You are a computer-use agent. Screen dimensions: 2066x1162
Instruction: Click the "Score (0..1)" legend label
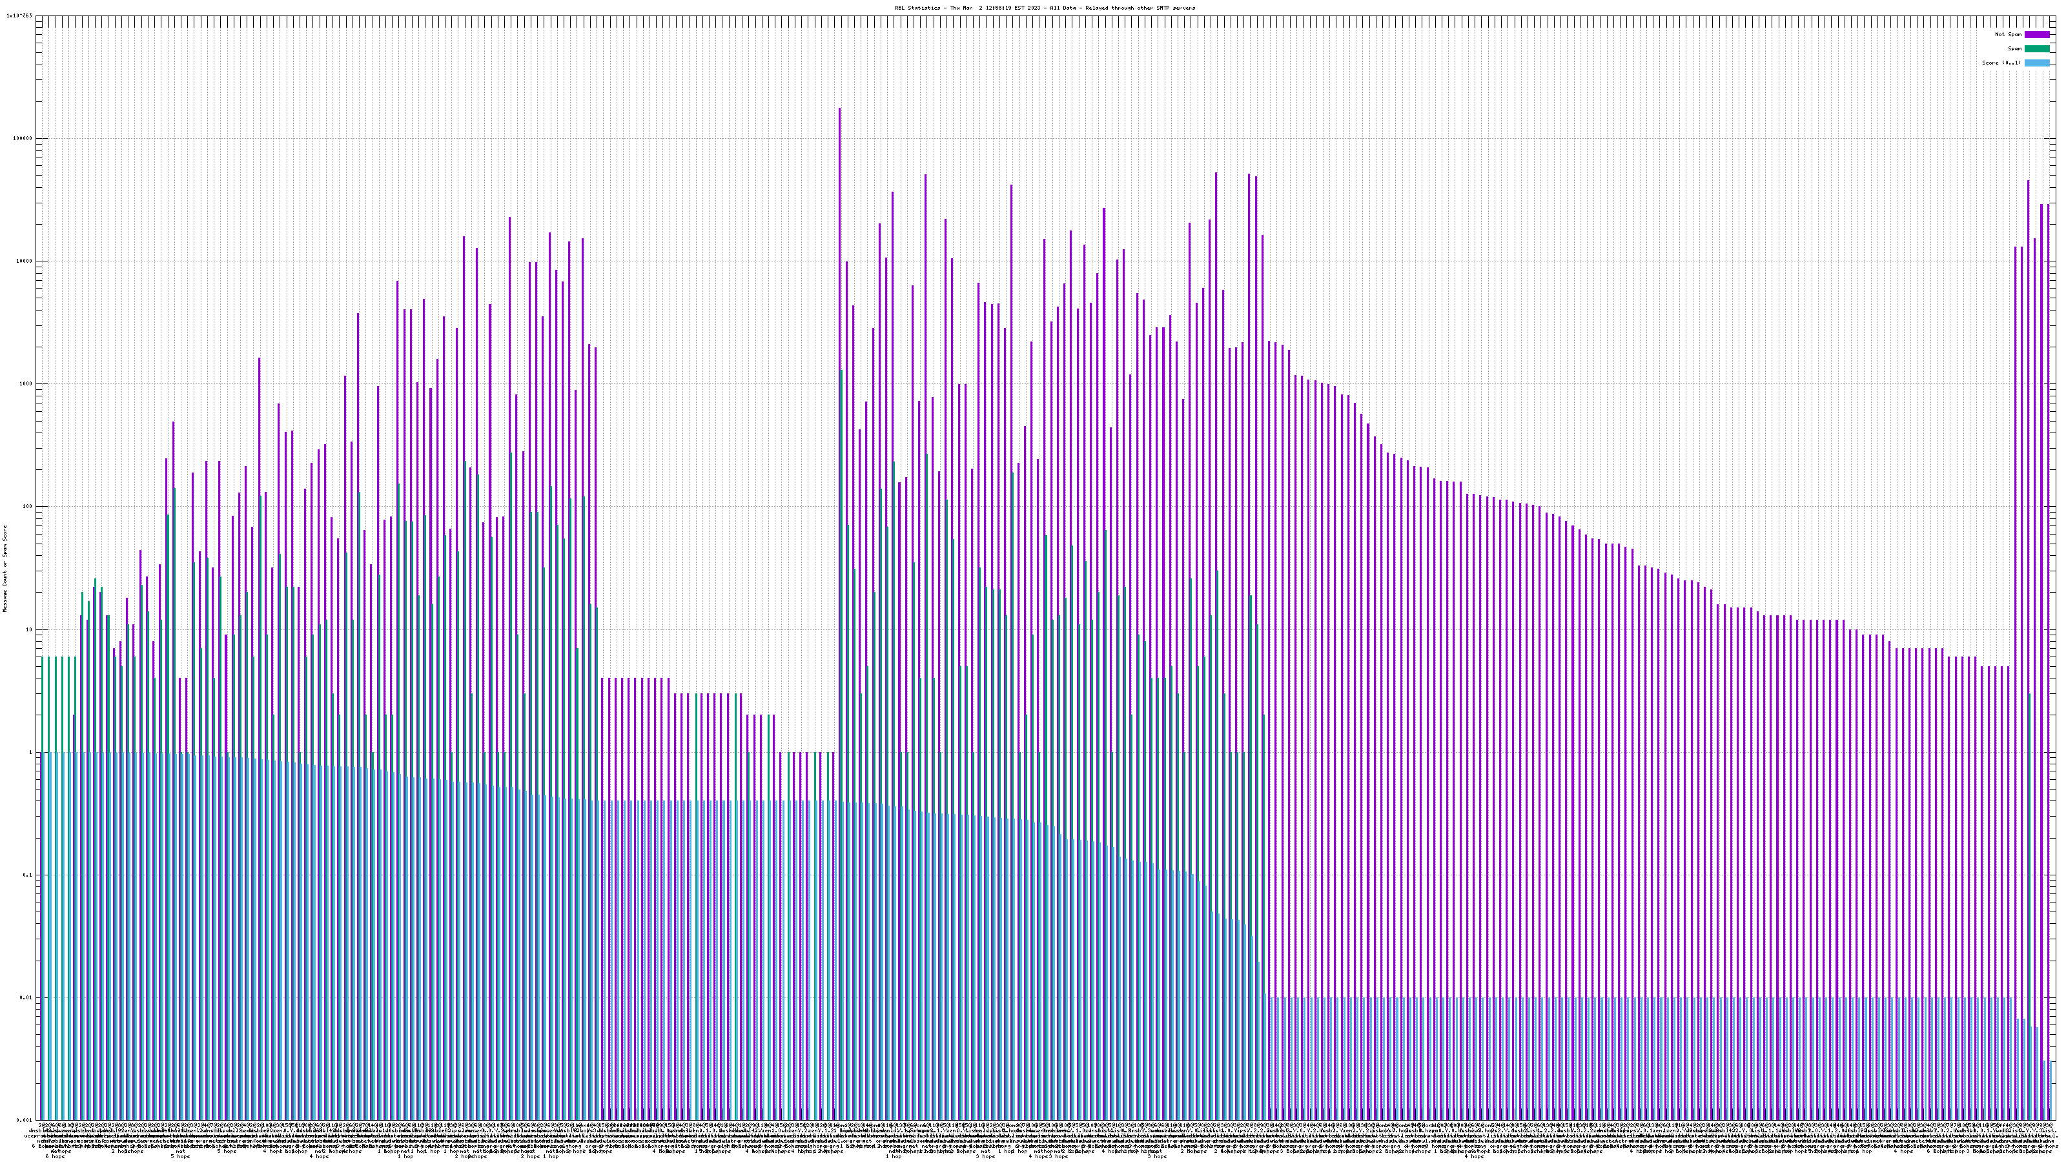2001,63
